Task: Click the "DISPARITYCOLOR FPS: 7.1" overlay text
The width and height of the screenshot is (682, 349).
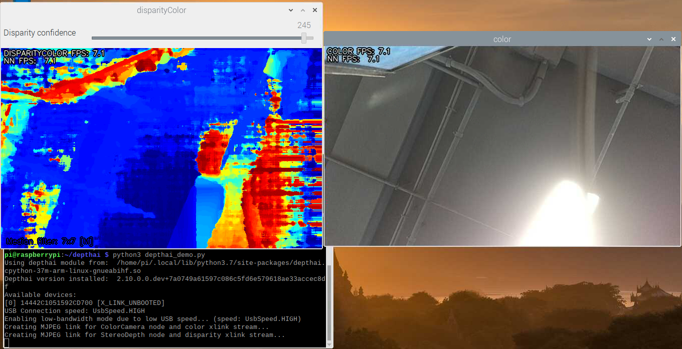Action: pyautogui.click(x=54, y=53)
